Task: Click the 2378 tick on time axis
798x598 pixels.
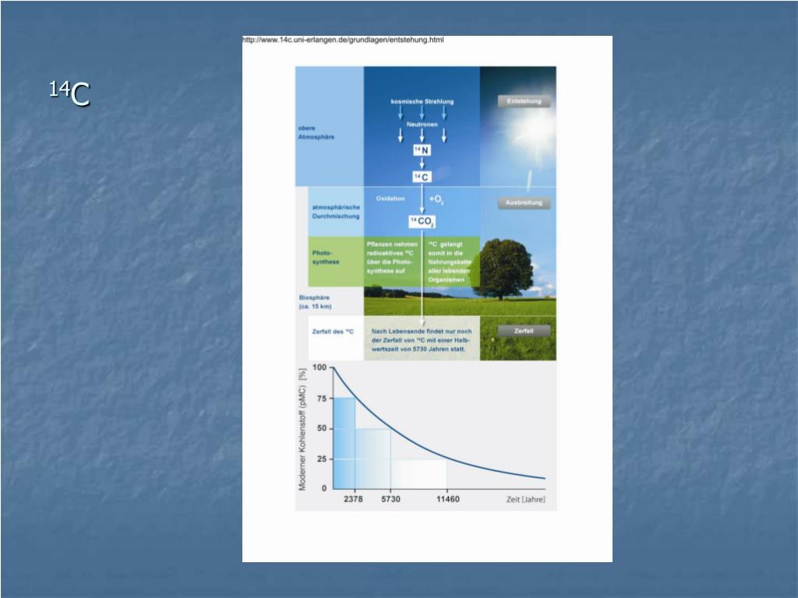Action: [x=354, y=499]
